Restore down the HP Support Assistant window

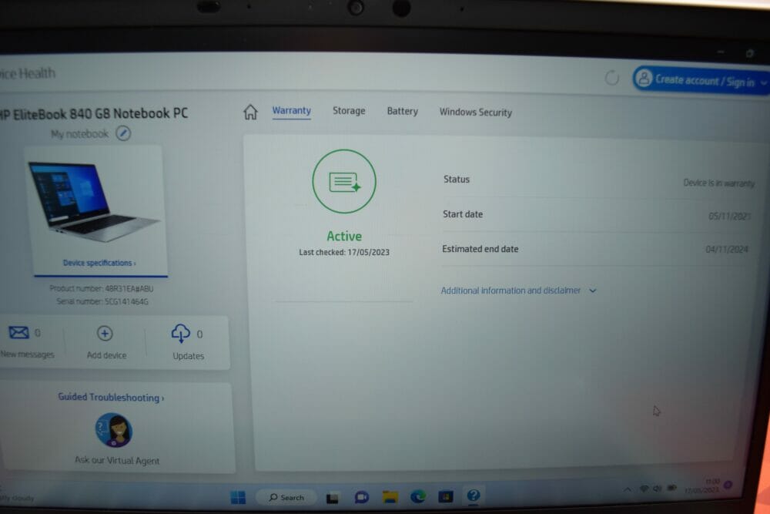pyautogui.click(x=750, y=53)
